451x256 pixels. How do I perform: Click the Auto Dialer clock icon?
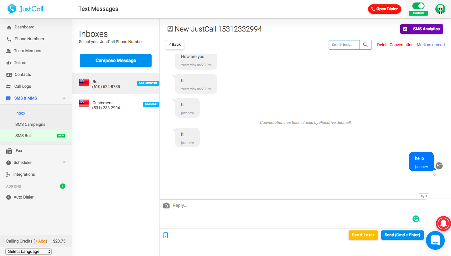tap(8, 197)
